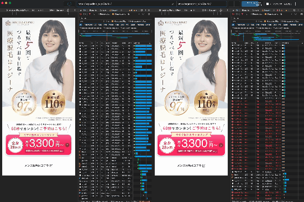Open network settings gear in left Network panel
The image size is (304, 202).
[x=149, y=14]
